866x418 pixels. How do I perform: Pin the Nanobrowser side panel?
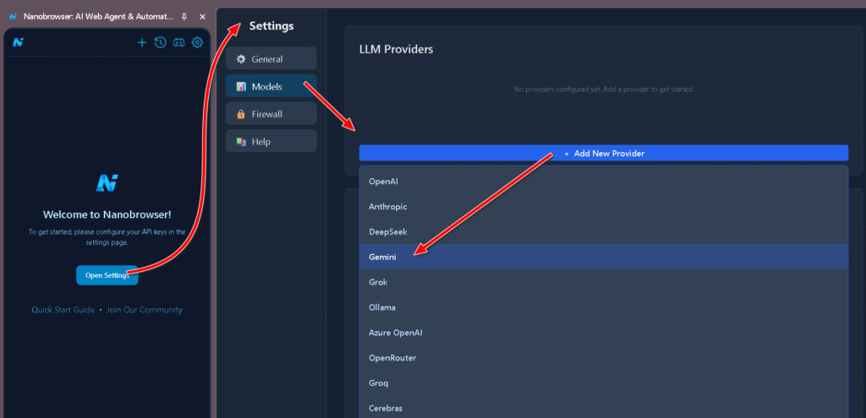(x=184, y=17)
